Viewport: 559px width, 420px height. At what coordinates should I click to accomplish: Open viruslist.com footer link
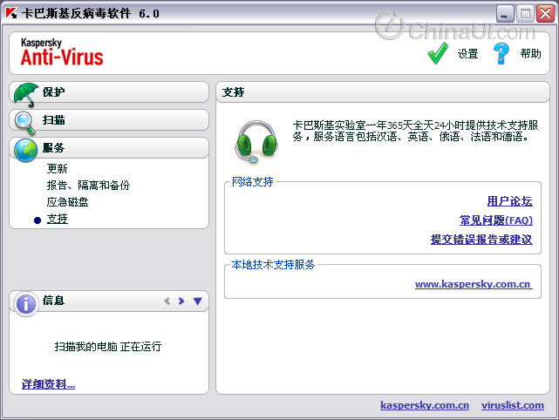point(513,405)
